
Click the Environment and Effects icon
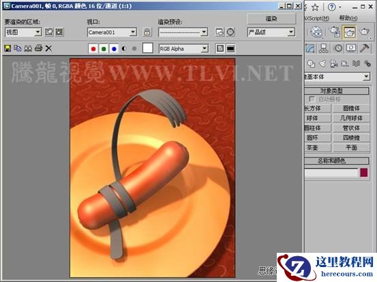point(230,32)
